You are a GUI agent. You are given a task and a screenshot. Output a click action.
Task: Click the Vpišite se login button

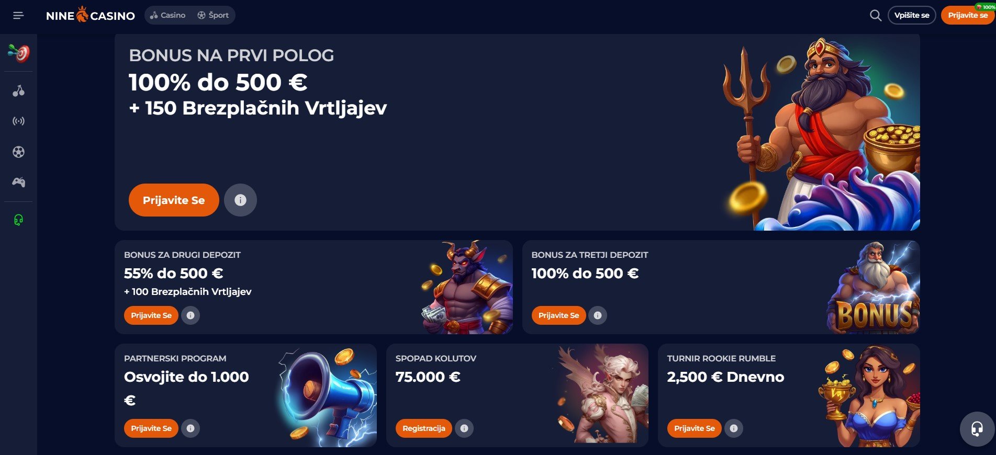click(x=912, y=15)
